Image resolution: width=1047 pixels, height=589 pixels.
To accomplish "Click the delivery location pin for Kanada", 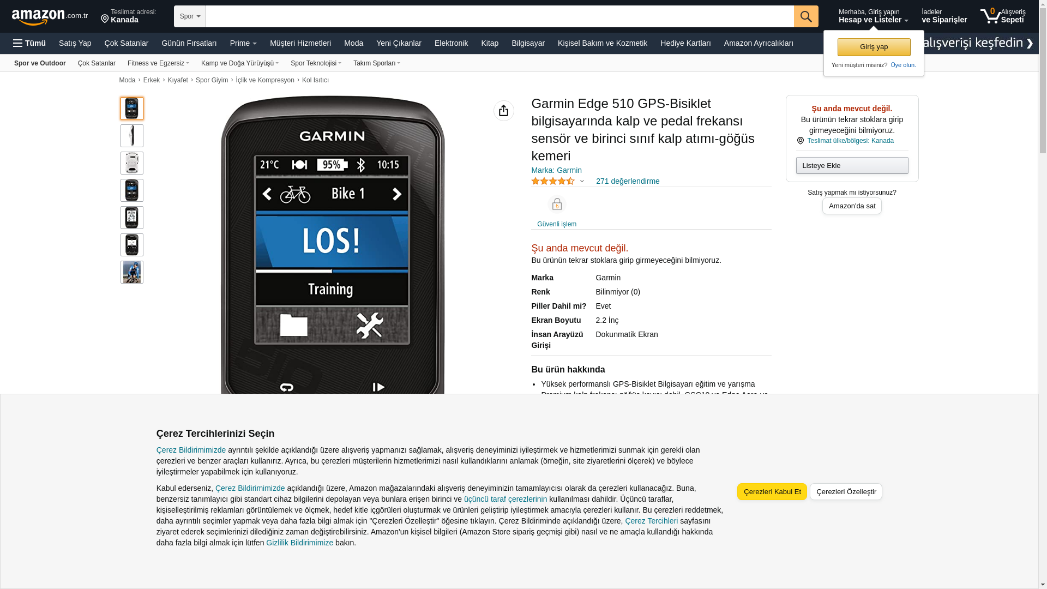I will [x=105, y=20].
